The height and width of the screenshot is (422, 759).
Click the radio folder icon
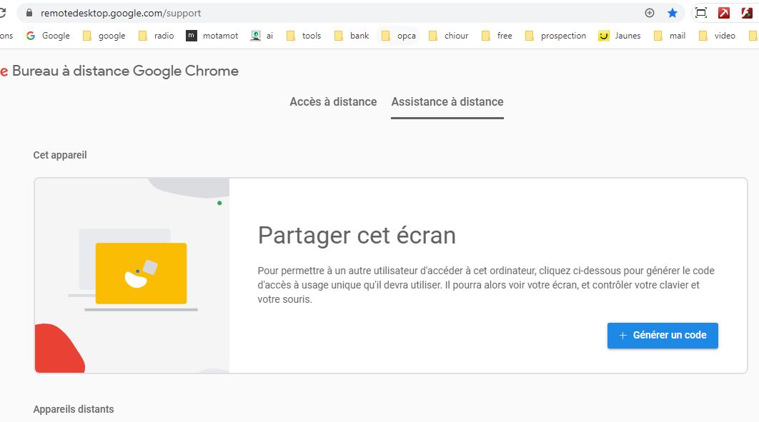click(x=142, y=36)
